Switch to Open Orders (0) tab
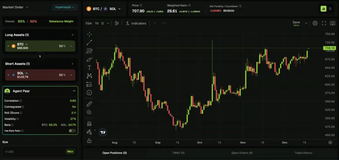The width and height of the screenshot is (339, 160). [242, 153]
